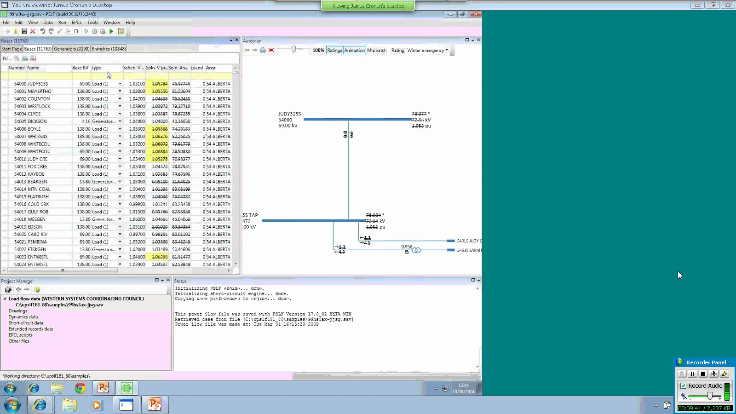Run the script using the green play icon

click(x=111, y=31)
